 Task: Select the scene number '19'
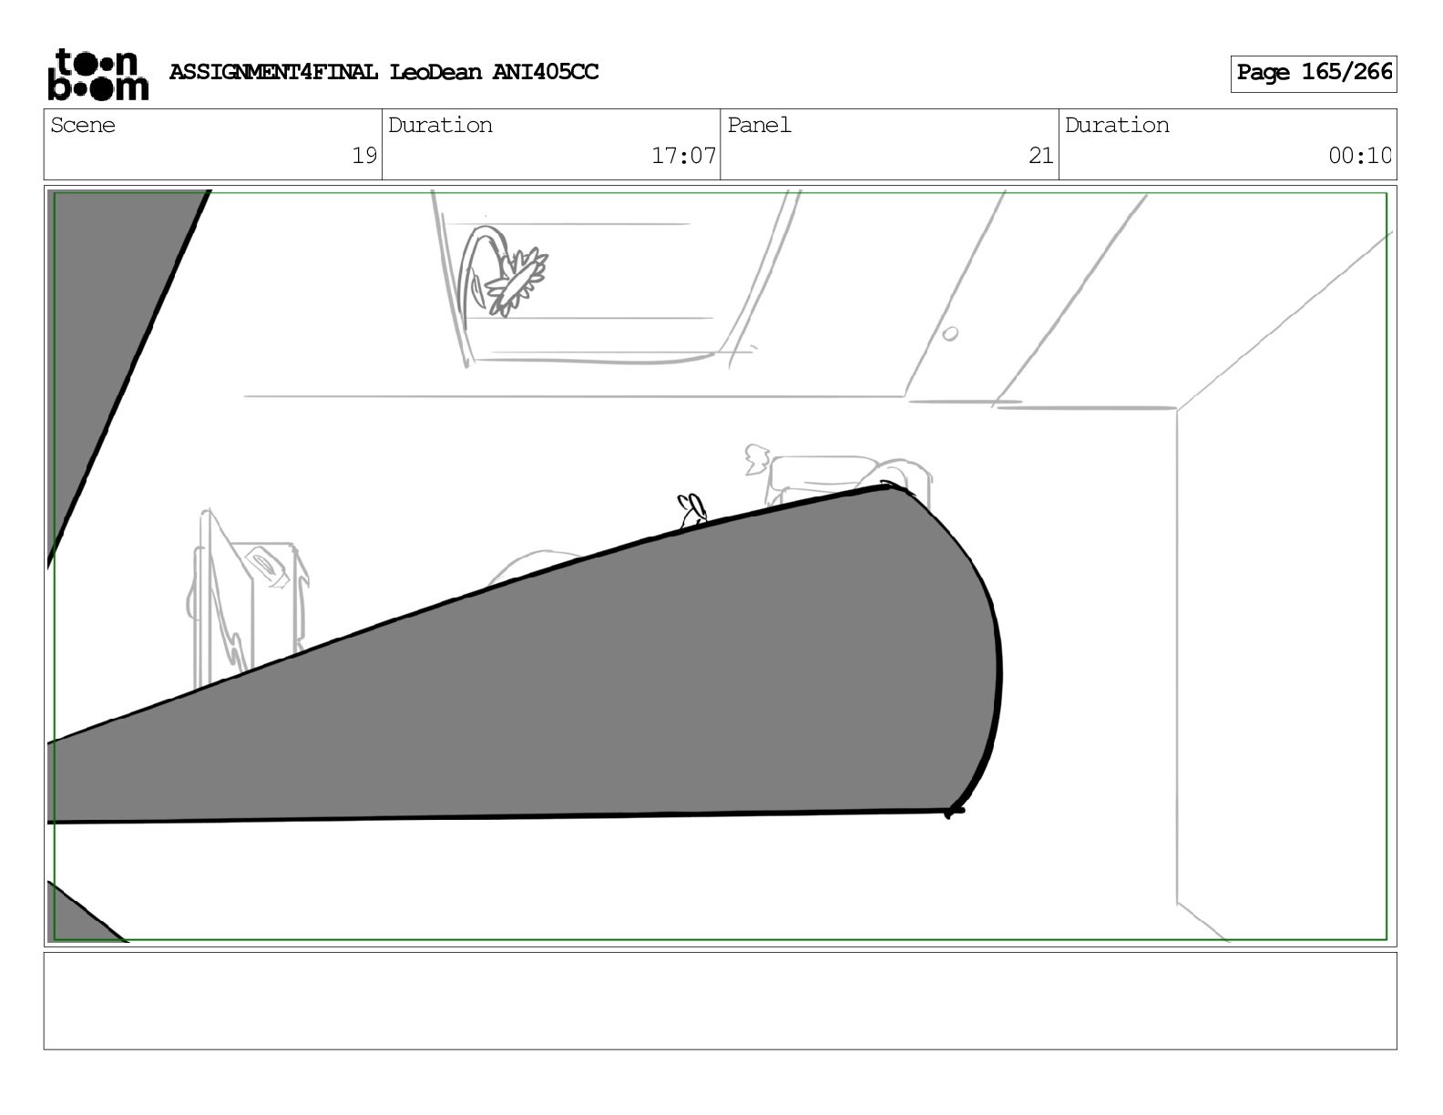tap(364, 156)
